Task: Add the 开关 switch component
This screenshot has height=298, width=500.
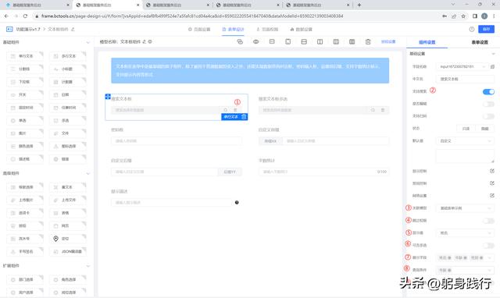Action: pyautogui.click(x=25, y=94)
